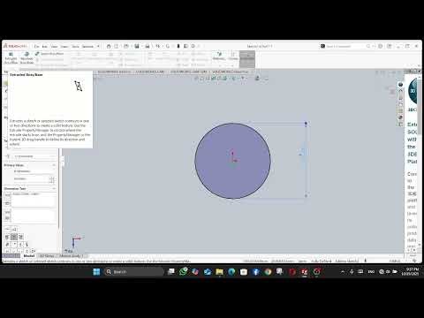Select the Swept Boss/Base ribbon tool

point(49,54)
